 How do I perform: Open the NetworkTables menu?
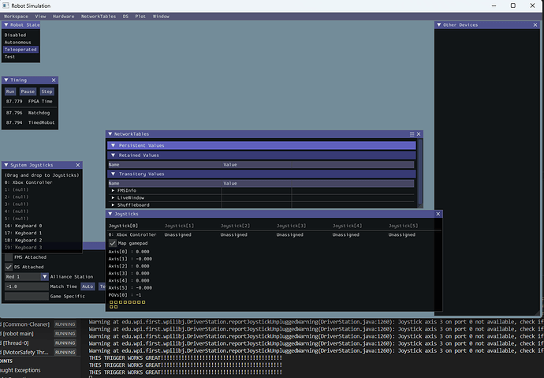99,17
